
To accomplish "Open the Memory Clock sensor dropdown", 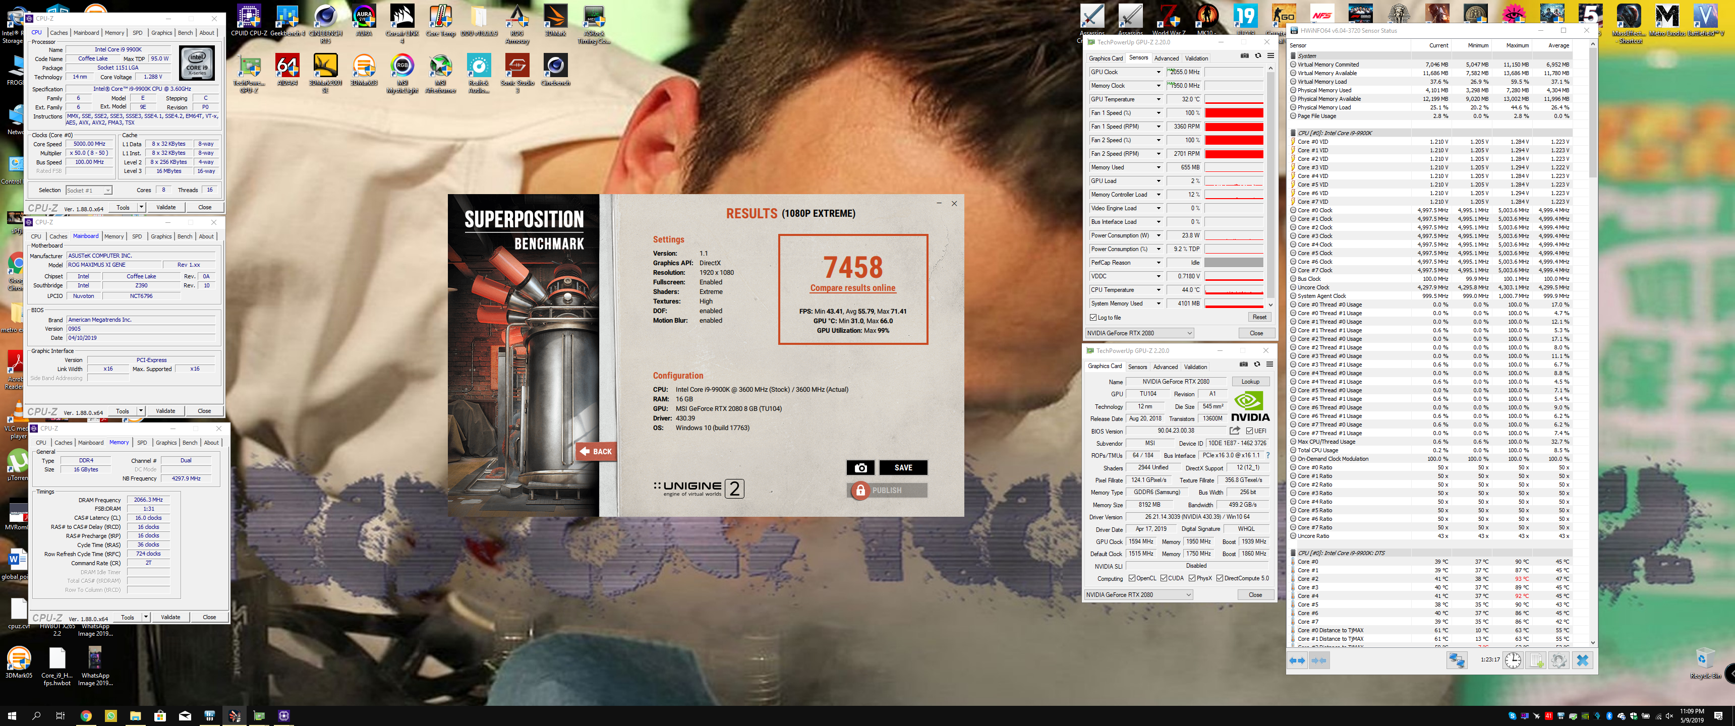I will 1159,86.
